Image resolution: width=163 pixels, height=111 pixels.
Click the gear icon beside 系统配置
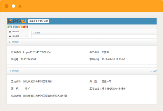click(10, 36)
